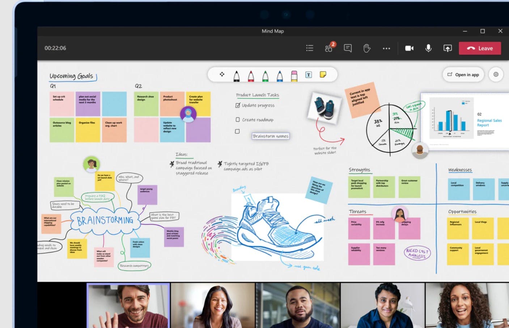
Task: Start sharing your screen
Action: coord(447,48)
